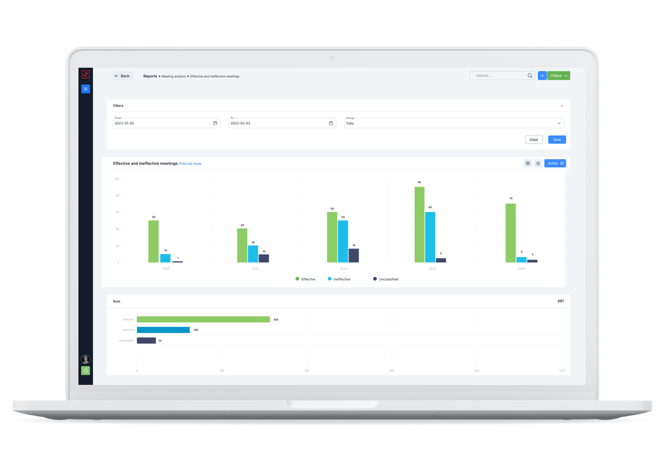Click the 50 effective bar for 30.01
The width and height of the screenshot is (667, 460).
[154, 242]
